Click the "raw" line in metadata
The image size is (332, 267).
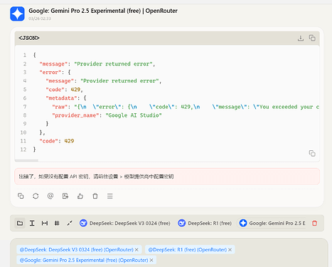click(186, 107)
